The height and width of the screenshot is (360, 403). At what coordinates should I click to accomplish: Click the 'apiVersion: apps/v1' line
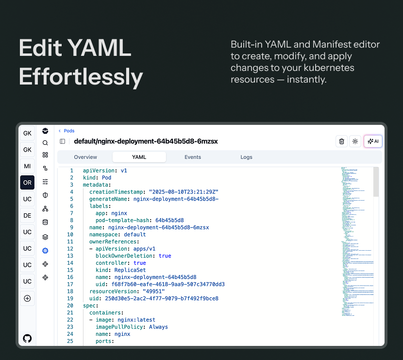click(x=122, y=249)
